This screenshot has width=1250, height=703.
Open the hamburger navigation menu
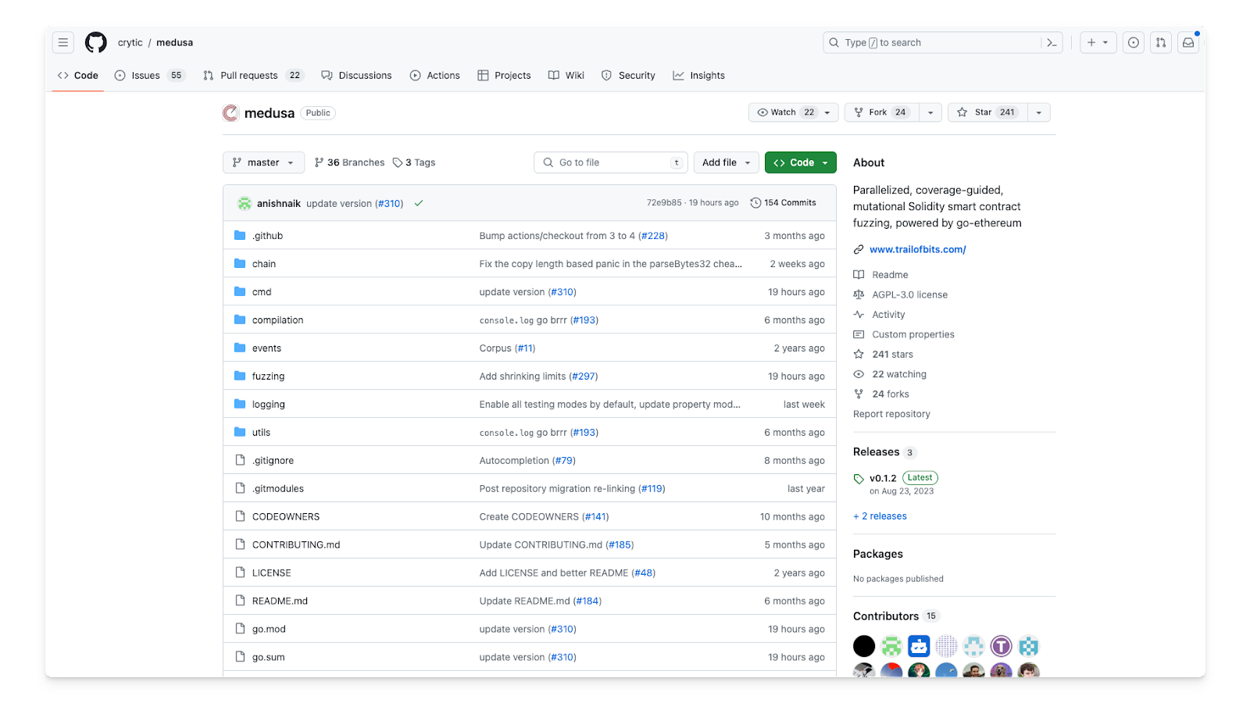point(62,42)
